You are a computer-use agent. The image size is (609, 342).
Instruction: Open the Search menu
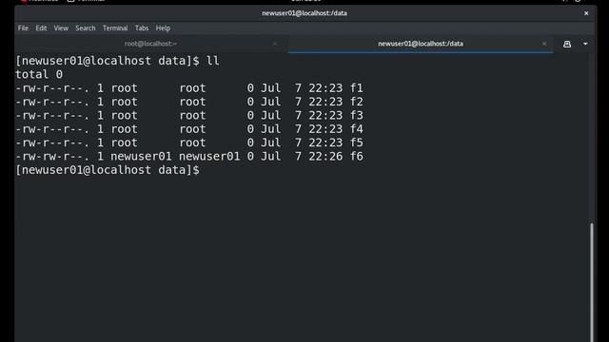coord(86,28)
